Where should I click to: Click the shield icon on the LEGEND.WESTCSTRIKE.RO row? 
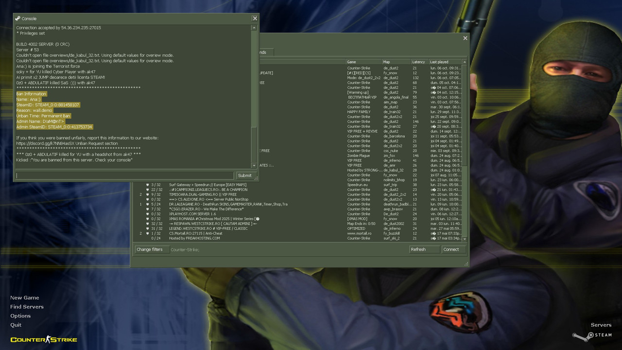pyautogui.click(x=147, y=228)
